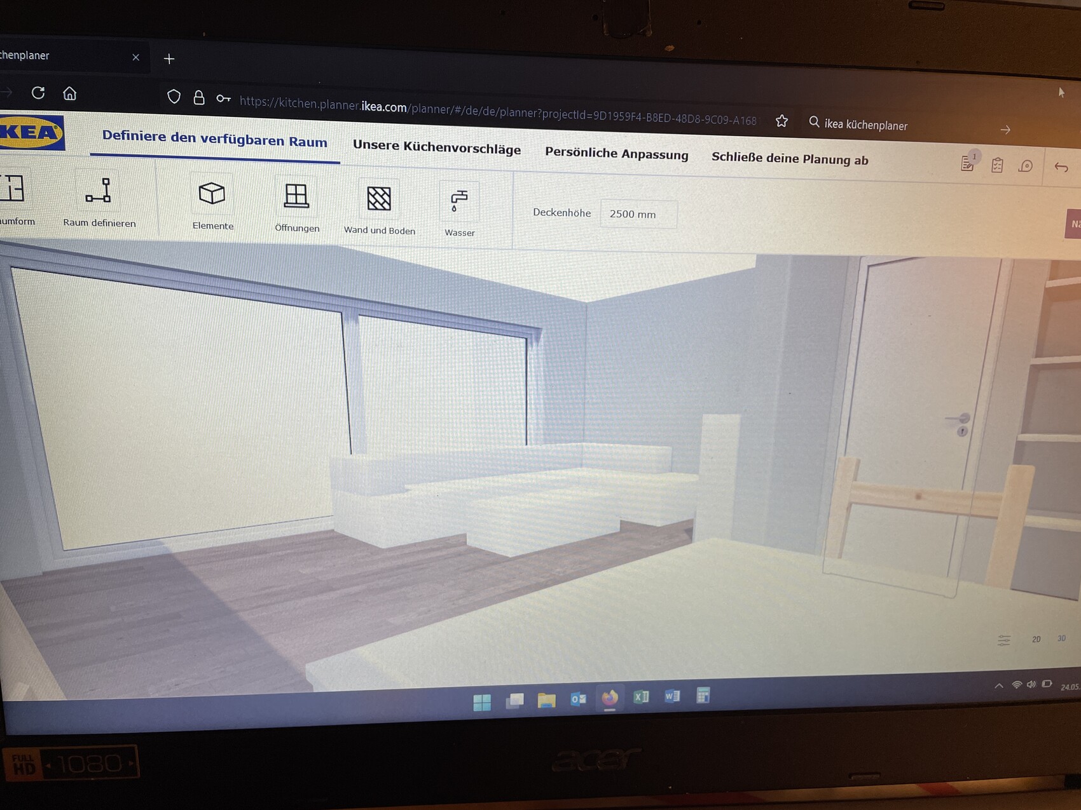1081x810 pixels.
Task: Click the undo arrow in planner
Action: coord(1061,168)
